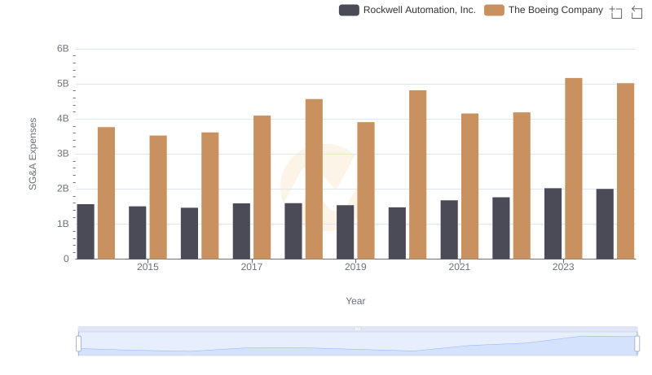Viewport: 652px width, 375px height.
Task: Click the 6B y-axis label
Action: pos(63,49)
